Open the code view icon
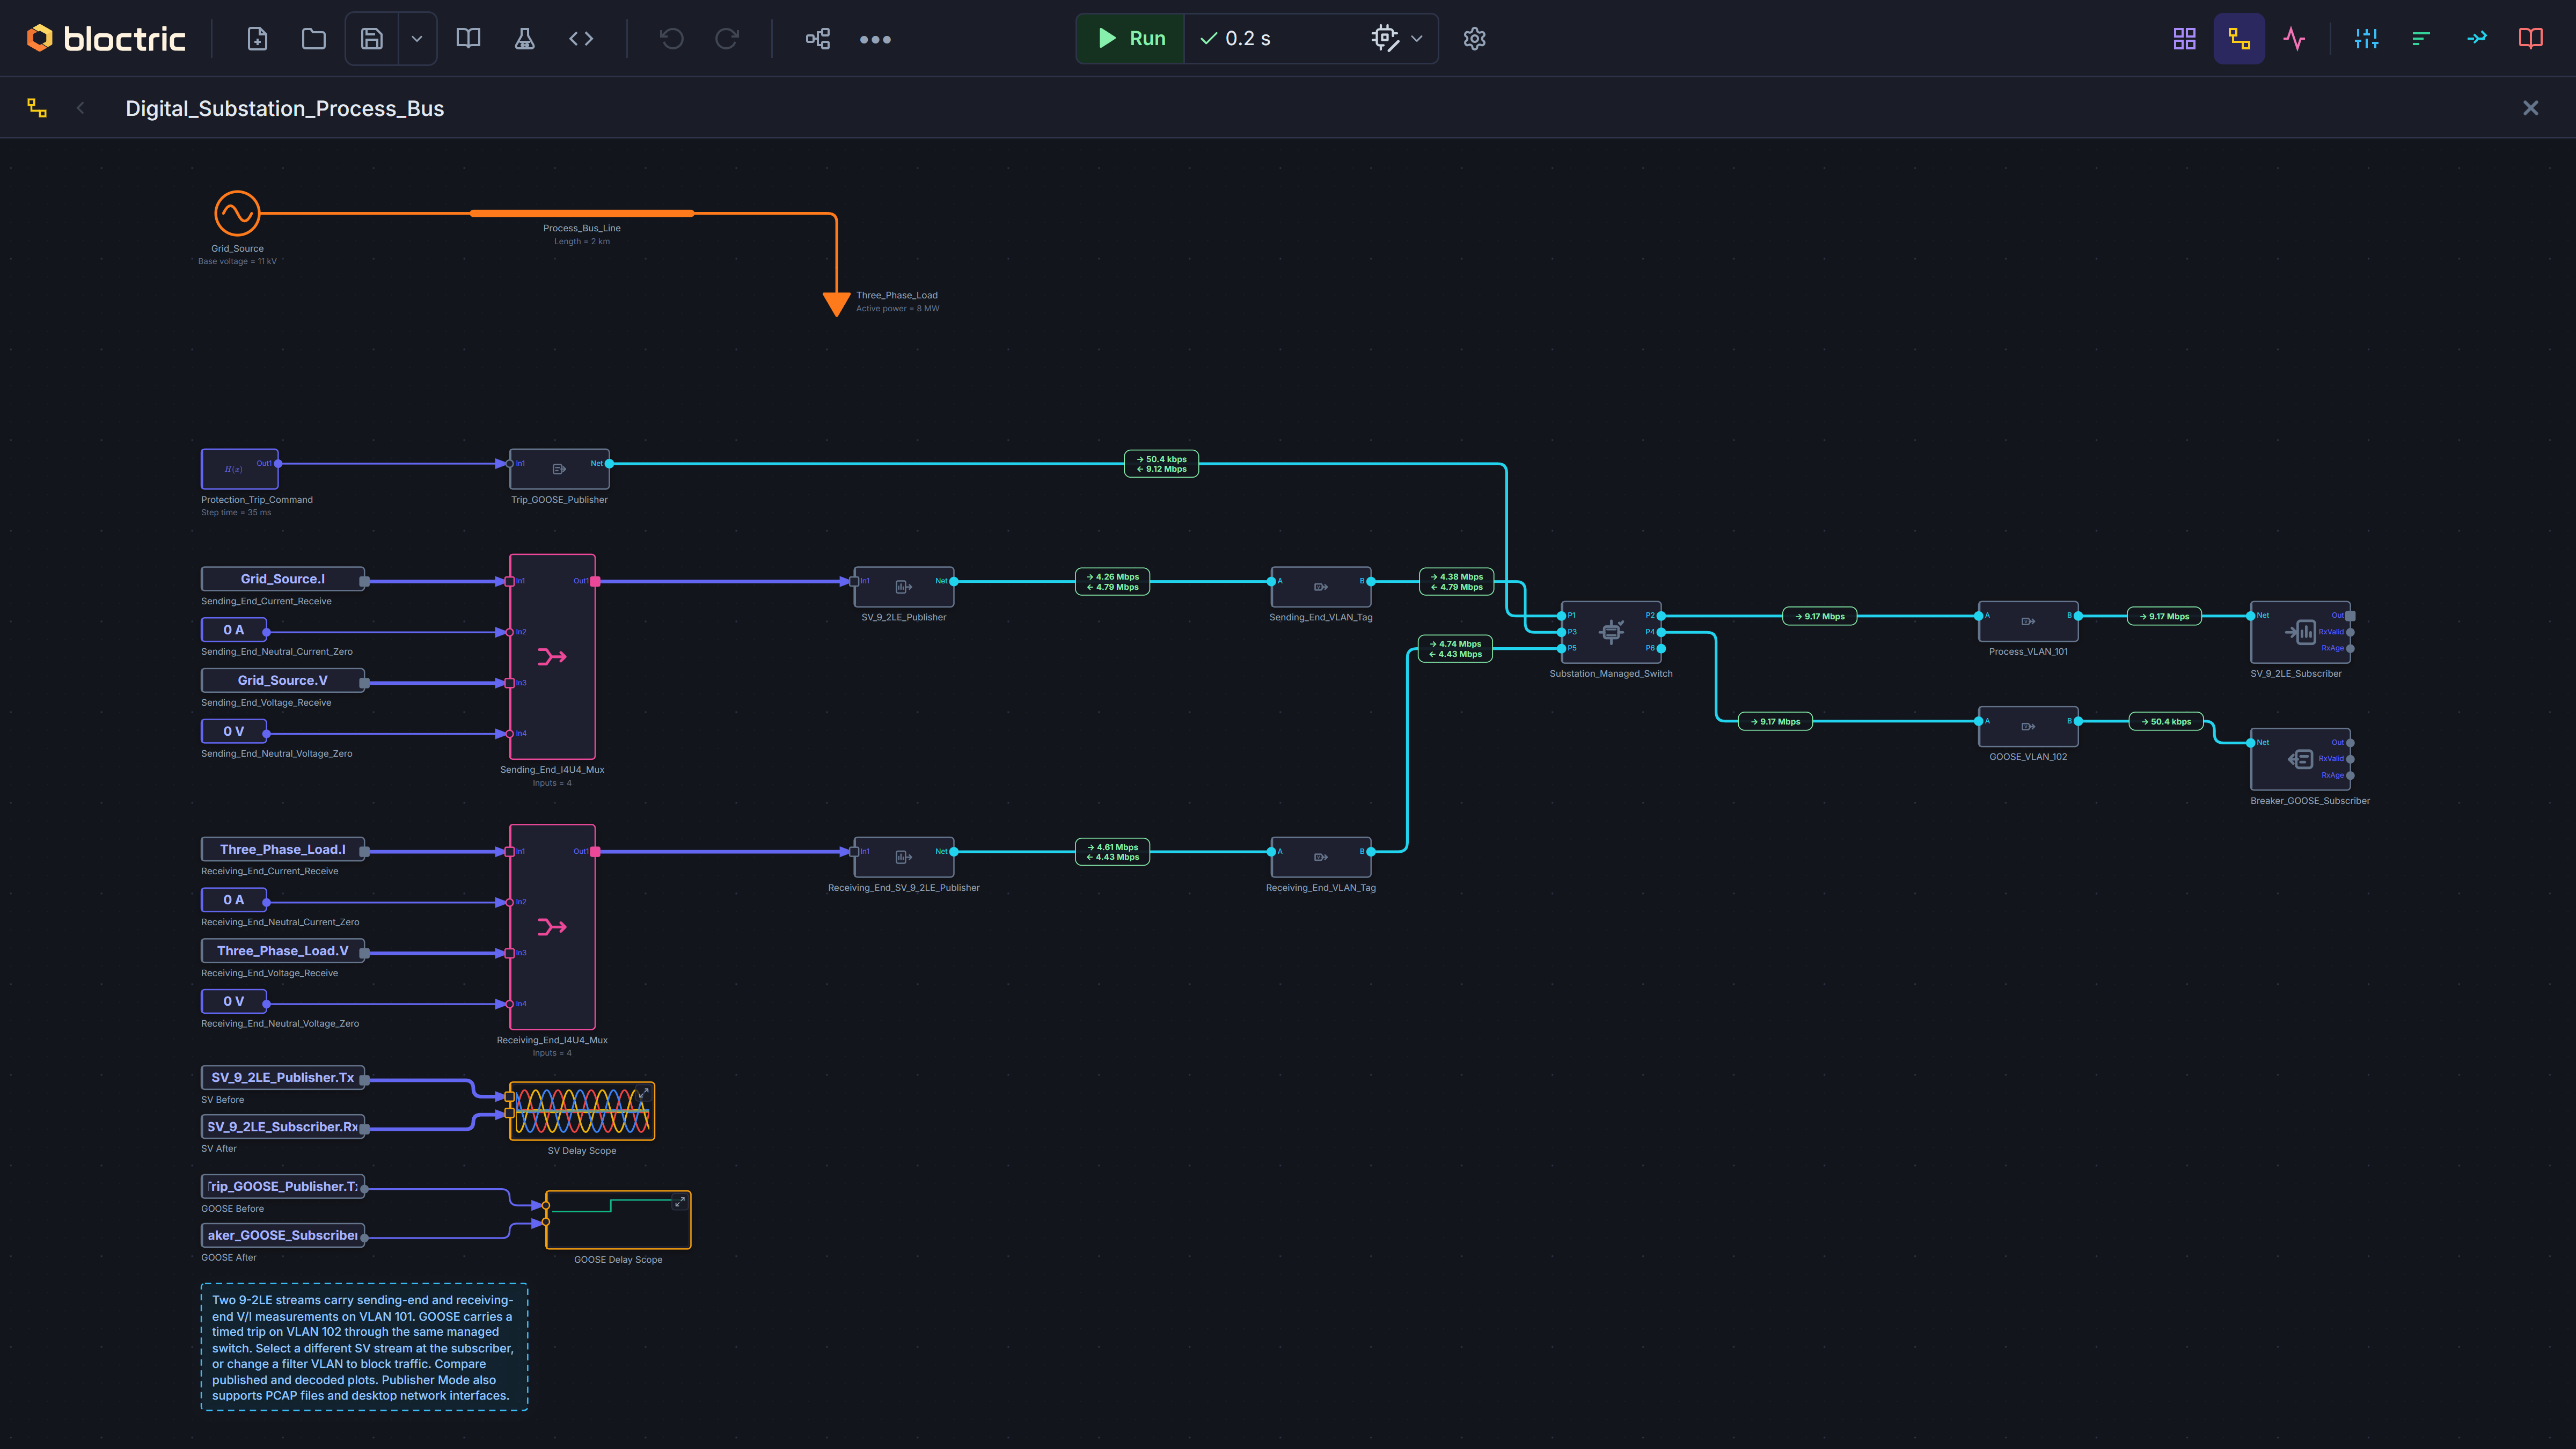Image resolution: width=2576 pixels, height=1449 pixels. pos(581,39)
